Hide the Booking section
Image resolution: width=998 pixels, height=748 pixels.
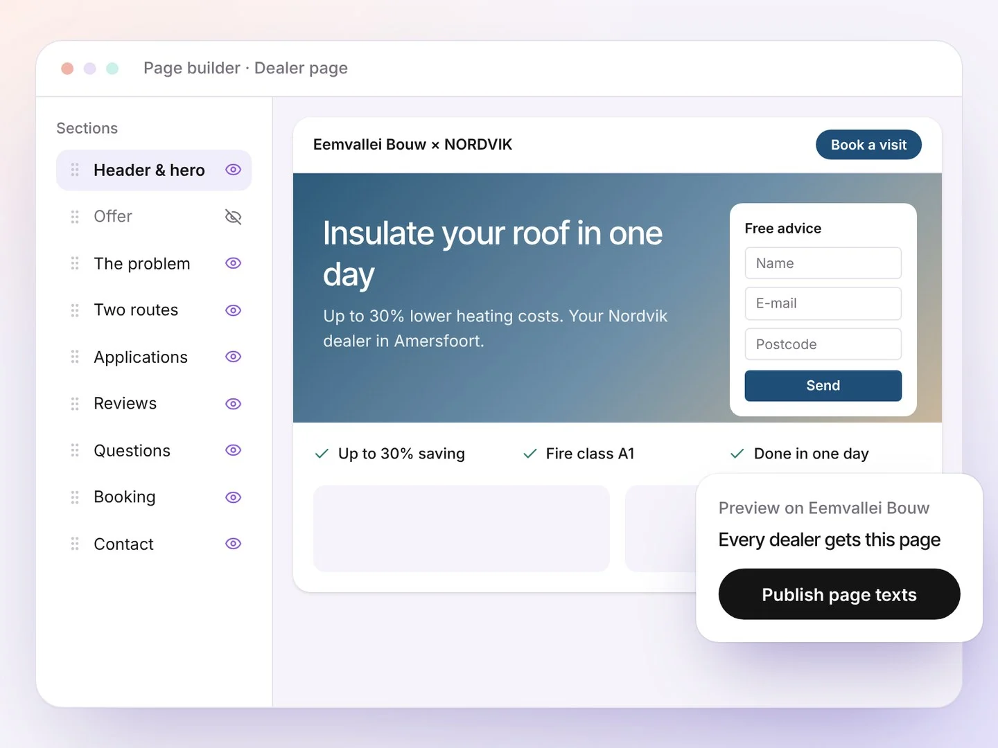tap(234, 497)
